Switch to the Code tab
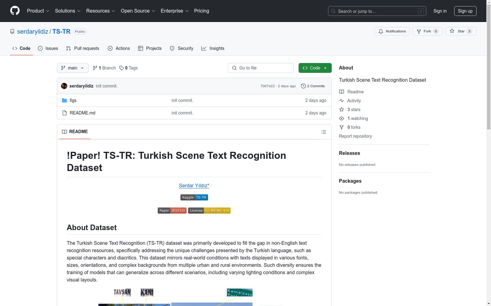This screenshot has height=306, width=491. [21, 48]
